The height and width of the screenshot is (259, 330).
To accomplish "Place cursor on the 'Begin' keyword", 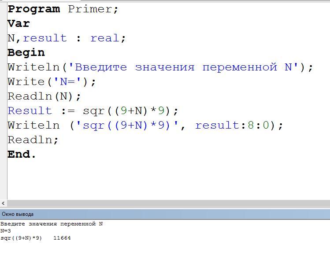I will pos(26,52).
